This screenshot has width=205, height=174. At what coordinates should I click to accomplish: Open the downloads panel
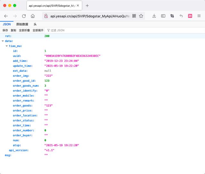pos(154,16)
